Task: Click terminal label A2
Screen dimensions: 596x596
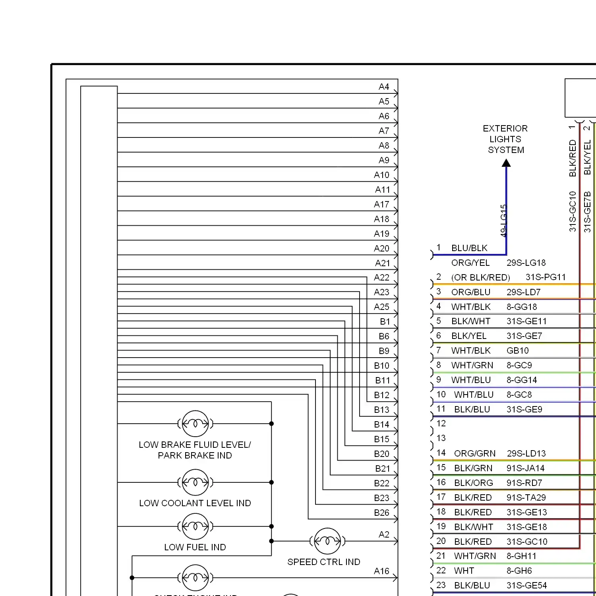Action: coord(384,534)
